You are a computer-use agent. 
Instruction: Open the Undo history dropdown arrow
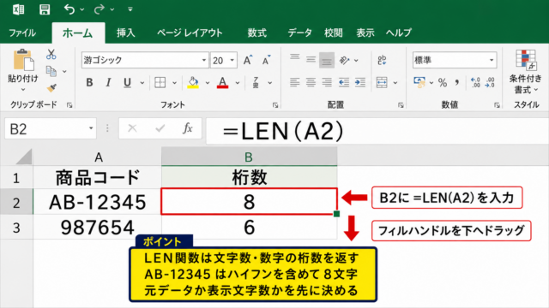pos(82,9)
